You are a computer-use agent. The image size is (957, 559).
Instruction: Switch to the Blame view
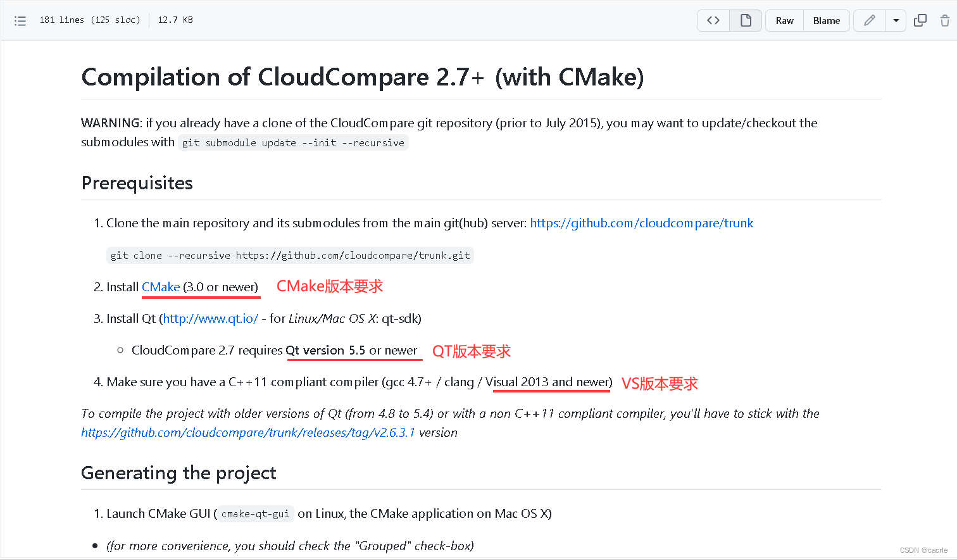click(826, 20)
